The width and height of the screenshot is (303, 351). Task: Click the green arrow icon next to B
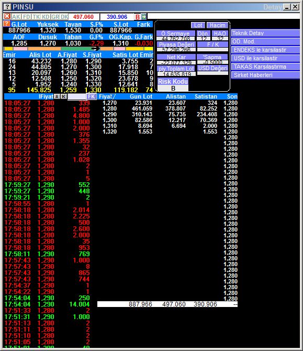[144, 17]
